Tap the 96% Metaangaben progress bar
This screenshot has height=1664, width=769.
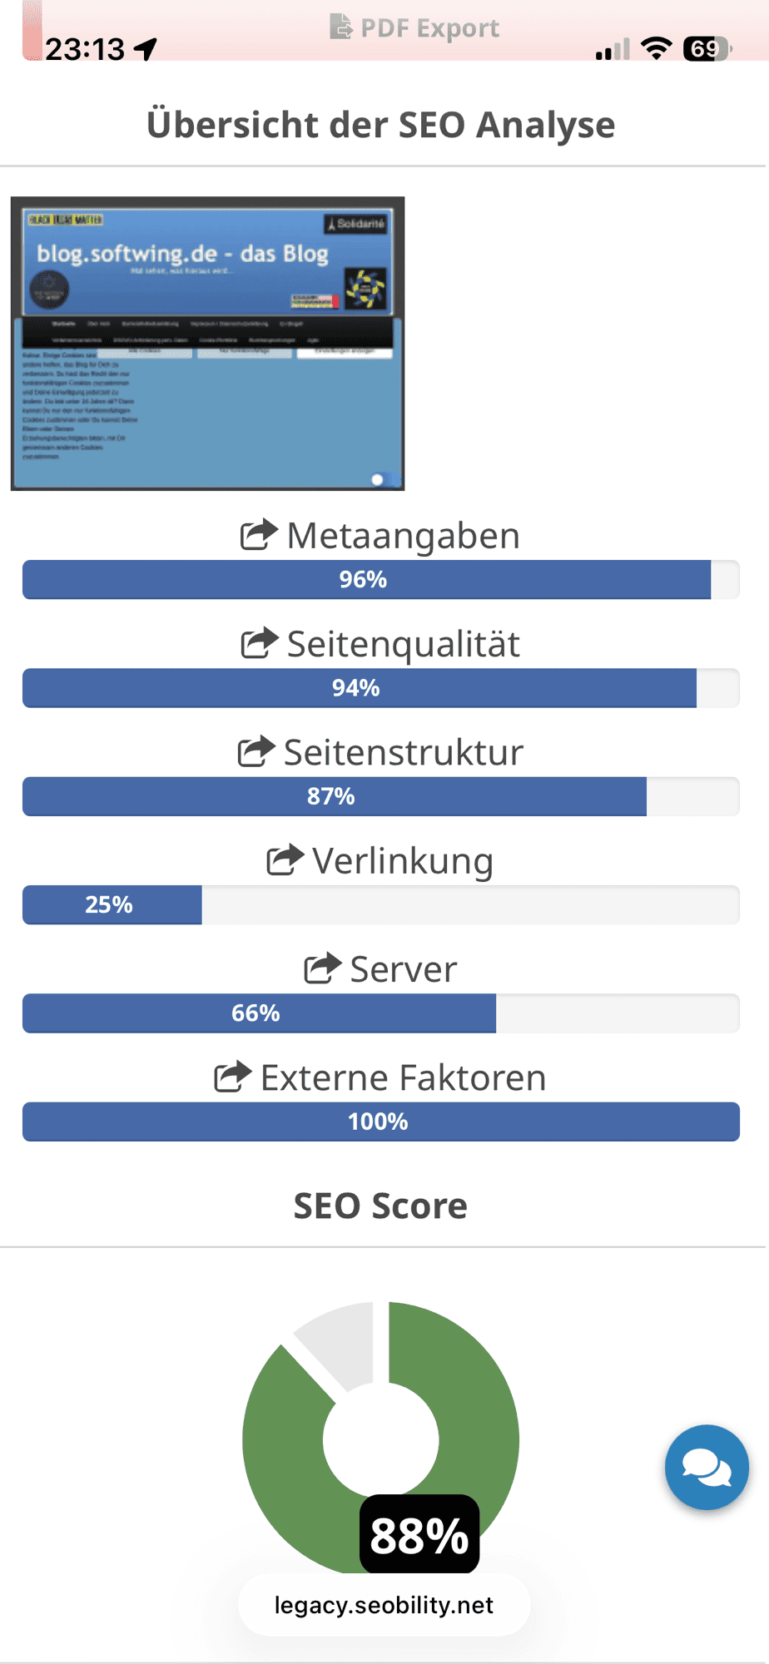pyautogui.click(x=362, y=580)
